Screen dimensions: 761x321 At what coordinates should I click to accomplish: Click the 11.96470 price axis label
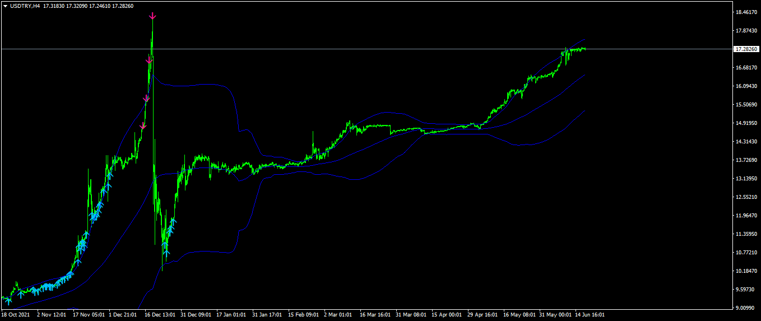(x=747, y=216)
